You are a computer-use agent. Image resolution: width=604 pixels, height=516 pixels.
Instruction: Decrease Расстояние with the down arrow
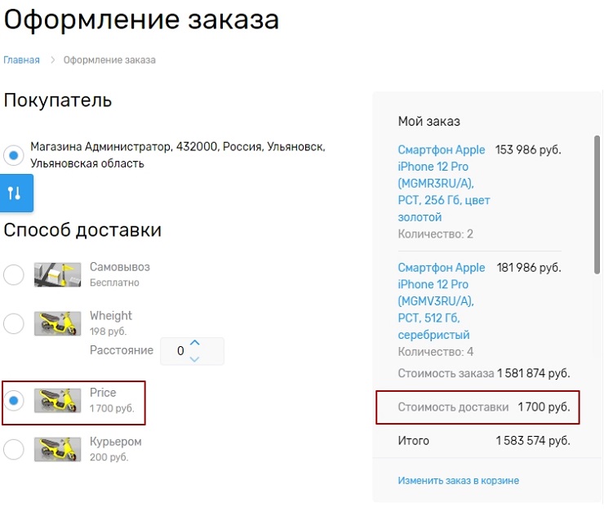[195, 359]
